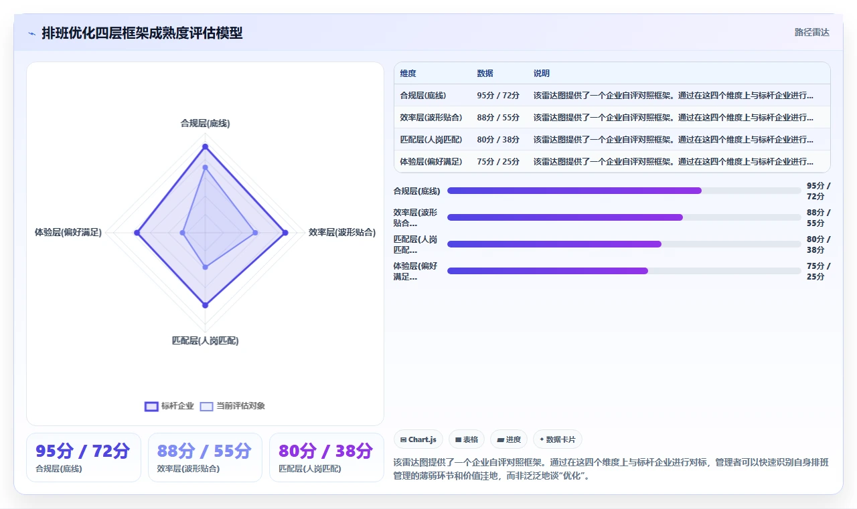
Task: Click the 合规层(底线) radar axis label
Action: click(205, 123)
